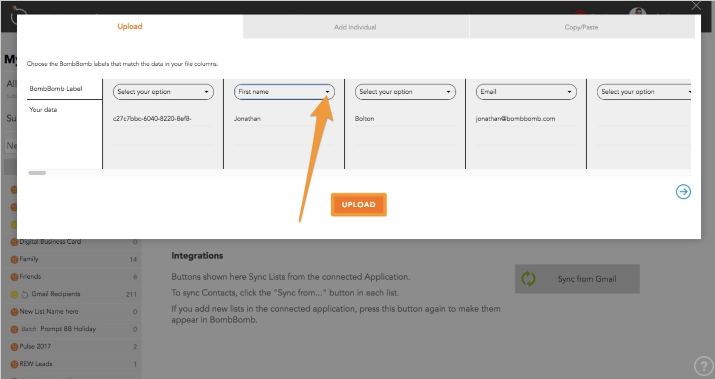The height and width of the screenshot is (379, 715).
Task: Click the horizontal scrollbar thumb in column table
Action: (x=37, y=173)
